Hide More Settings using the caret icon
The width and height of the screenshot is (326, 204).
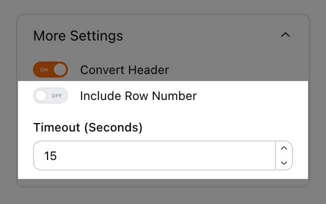coord(285,35)
